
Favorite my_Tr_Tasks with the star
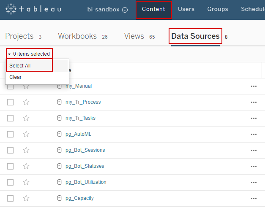(26, 118)
